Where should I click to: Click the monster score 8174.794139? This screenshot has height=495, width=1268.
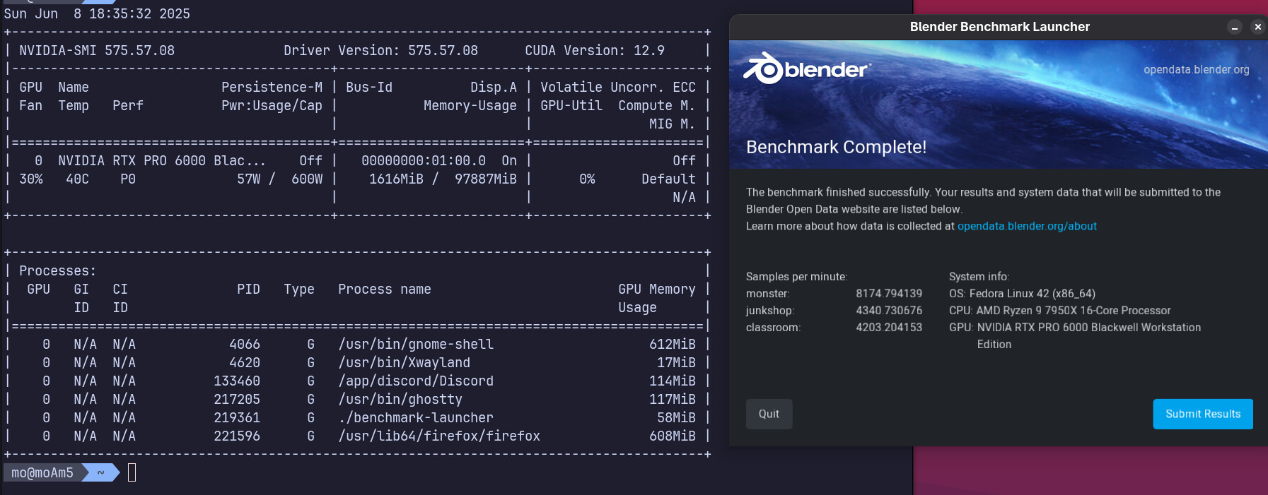click(889, 294)
